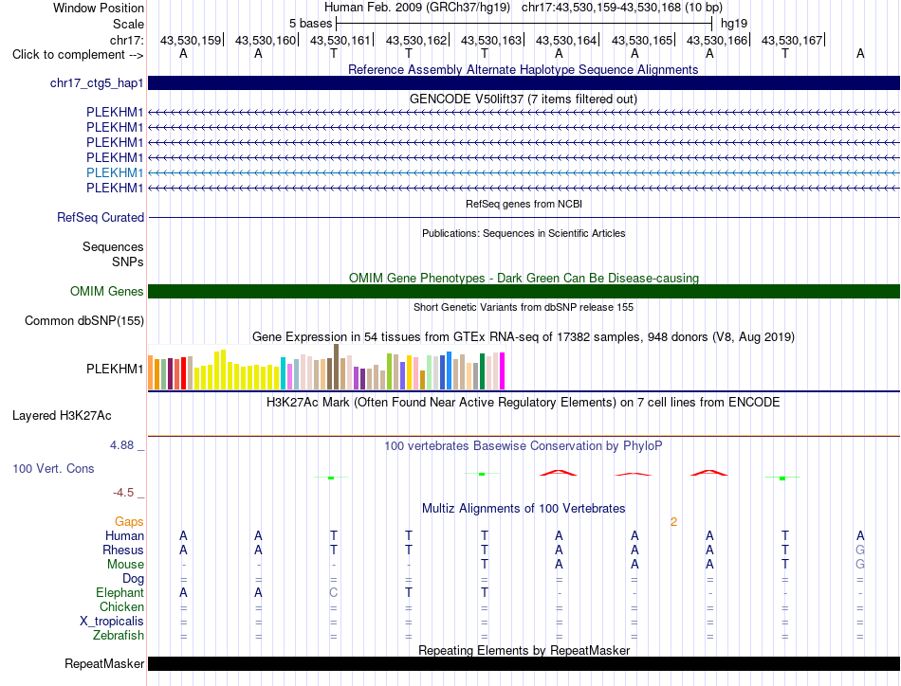Click the navy haplotype alignment bar
Screen dimensions: 901x686
[524, 83]
